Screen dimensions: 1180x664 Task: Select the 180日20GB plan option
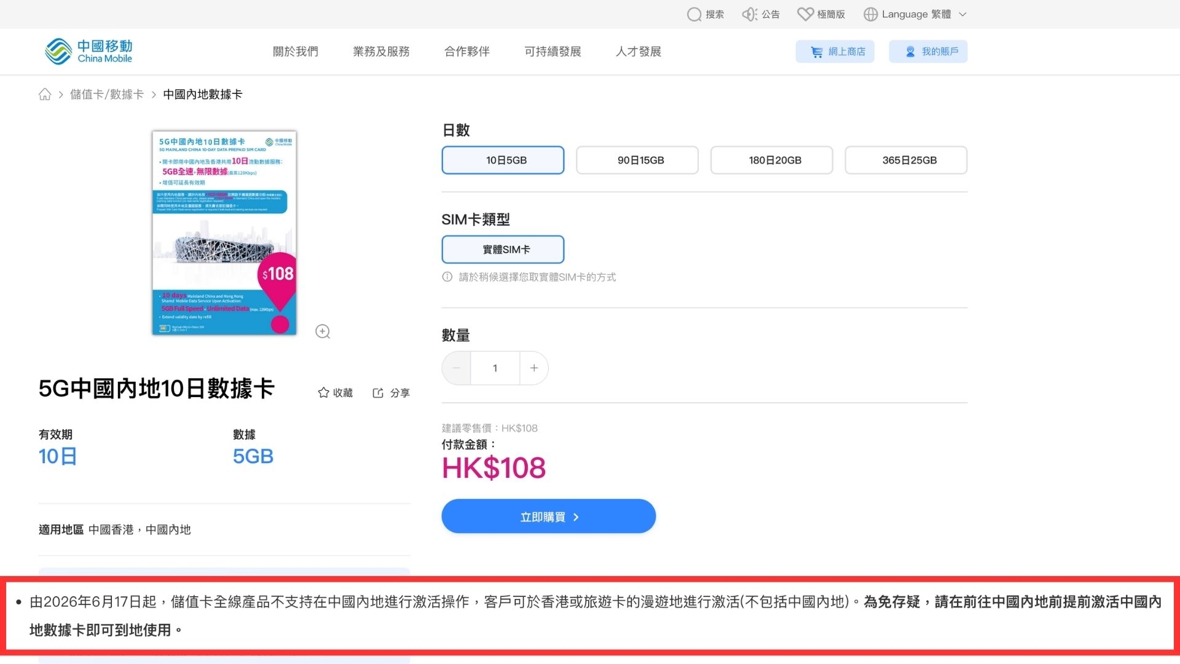point(772,160)
